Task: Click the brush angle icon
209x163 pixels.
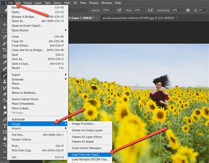Action: 195,10
